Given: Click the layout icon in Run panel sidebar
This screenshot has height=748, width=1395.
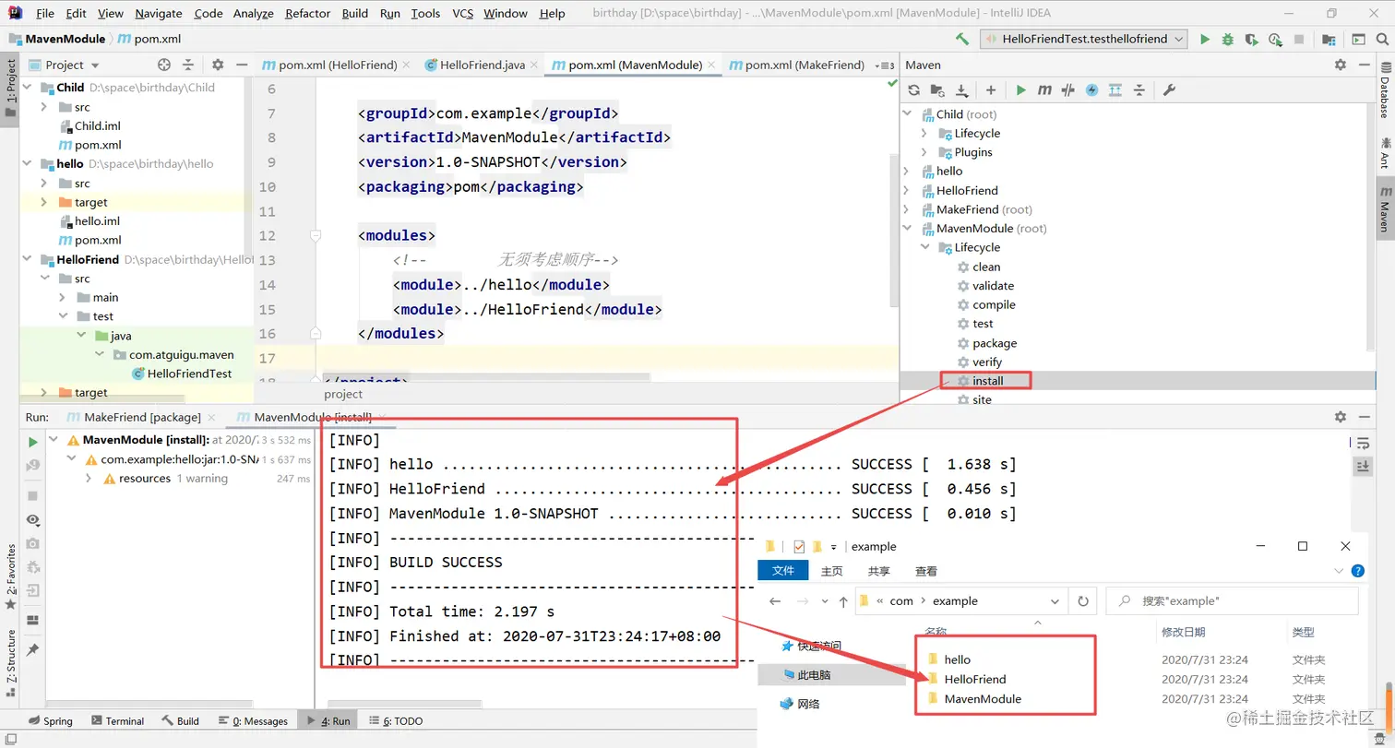Looking at the screenshot, I should click(33, 620).
